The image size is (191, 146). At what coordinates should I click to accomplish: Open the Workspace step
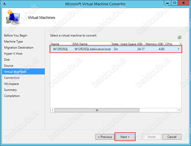[x=11, y=84]
